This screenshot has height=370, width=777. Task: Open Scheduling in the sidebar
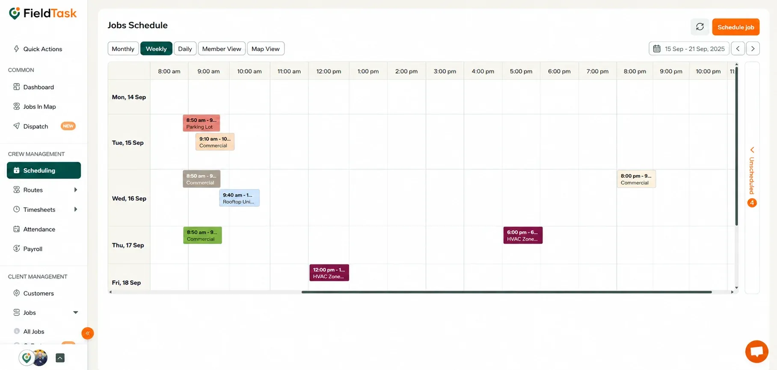(x=44, y=170)
